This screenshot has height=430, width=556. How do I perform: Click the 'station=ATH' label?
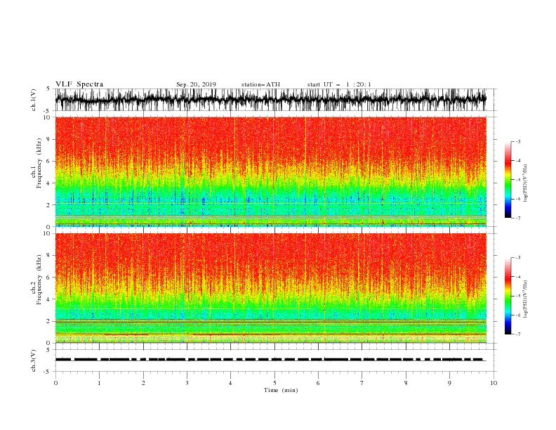pos(260,84)
